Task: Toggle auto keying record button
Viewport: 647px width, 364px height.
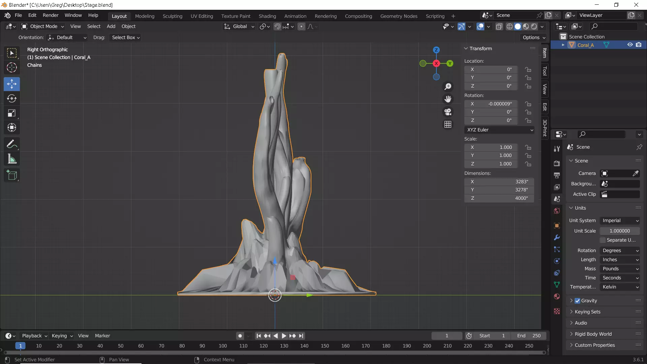Action: pyautogui.click(x=240, y=336)
